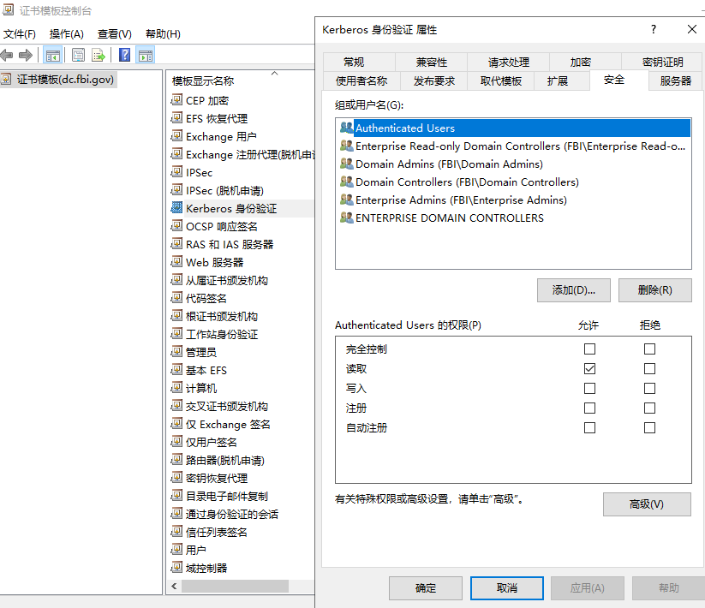
Task: Uncheck the Allow checkbox for 读取
Action: [589, 368]
